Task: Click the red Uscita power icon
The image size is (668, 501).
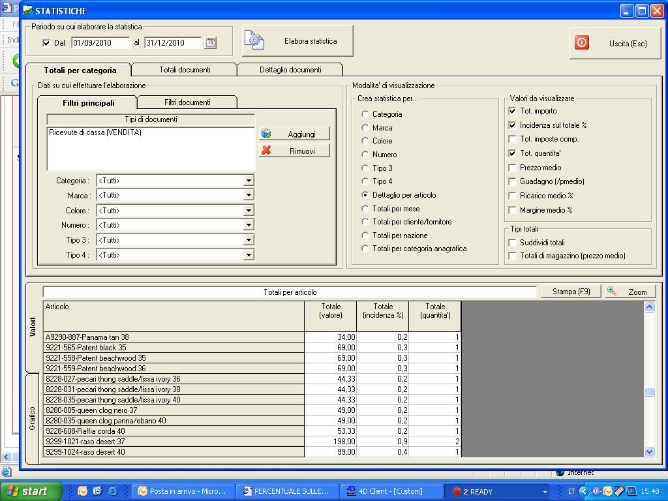Action: [581, 42]
